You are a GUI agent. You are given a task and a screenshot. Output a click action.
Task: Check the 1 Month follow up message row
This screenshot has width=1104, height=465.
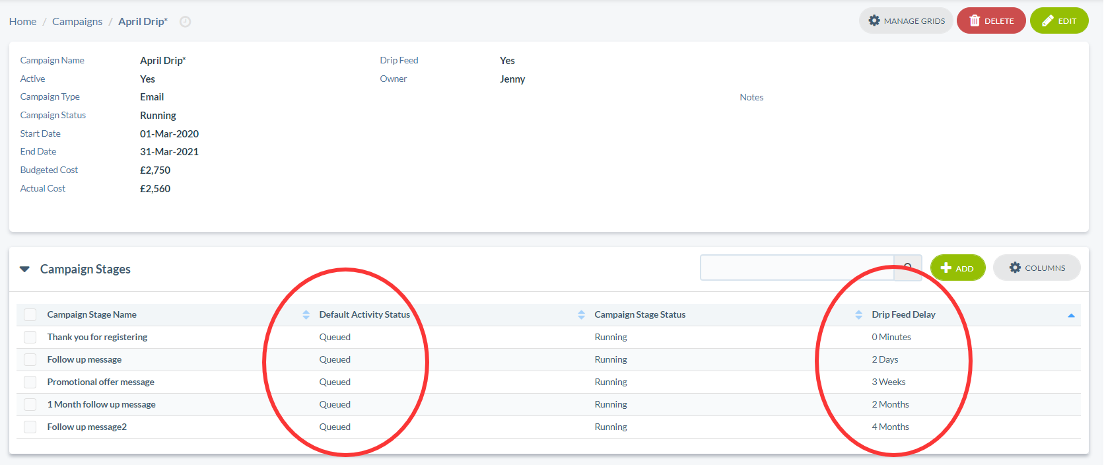coord(30,404)
